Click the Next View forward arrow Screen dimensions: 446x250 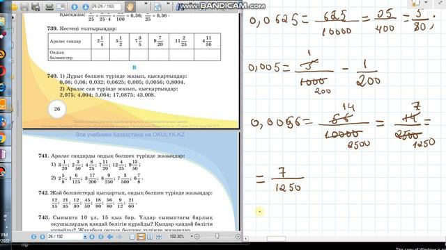tap(119, 236)
